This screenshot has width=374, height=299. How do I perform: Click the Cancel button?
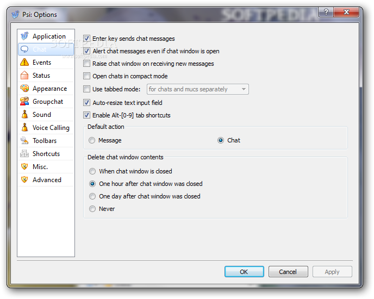point(288,272)
